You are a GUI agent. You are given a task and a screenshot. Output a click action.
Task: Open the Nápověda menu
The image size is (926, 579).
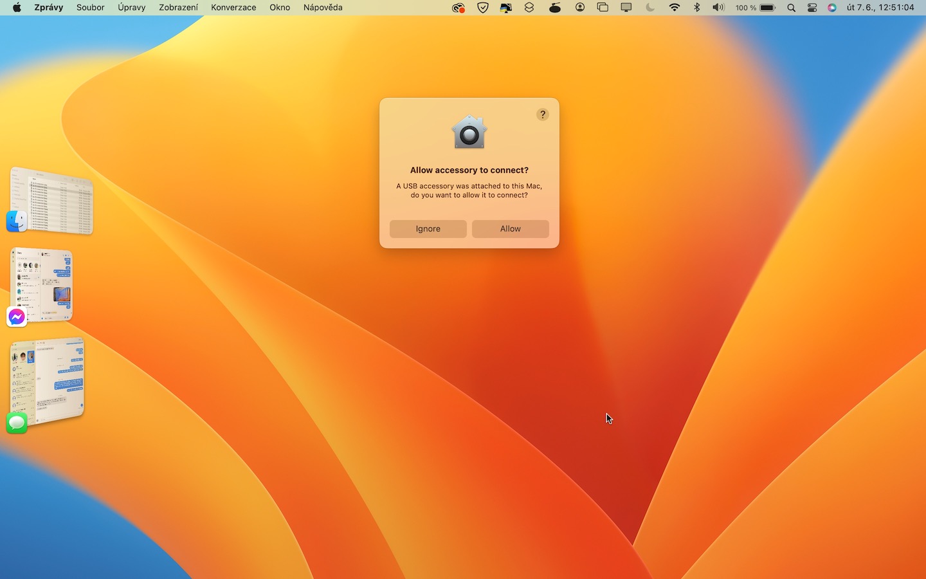323,8
